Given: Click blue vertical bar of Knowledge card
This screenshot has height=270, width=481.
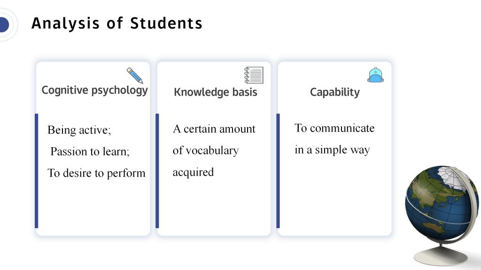Looking at the screenshot, I should 157,171.
